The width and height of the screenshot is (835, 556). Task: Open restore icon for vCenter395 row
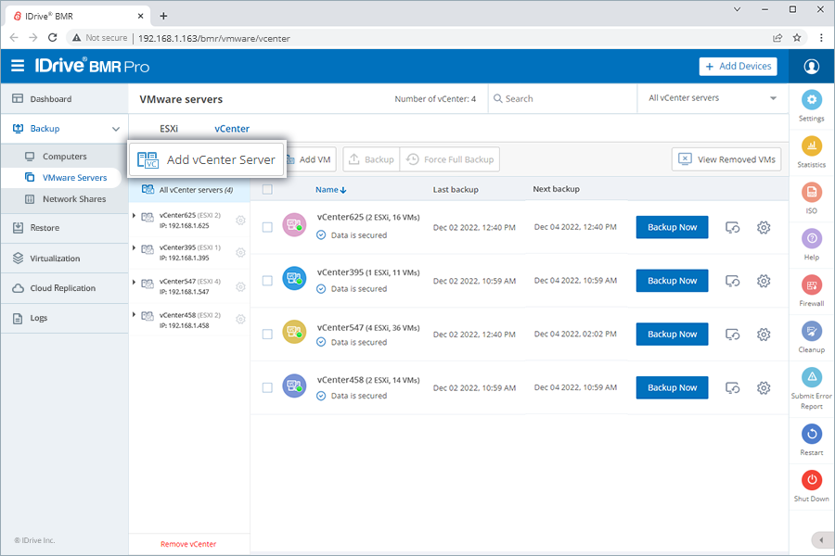point(733,281)
